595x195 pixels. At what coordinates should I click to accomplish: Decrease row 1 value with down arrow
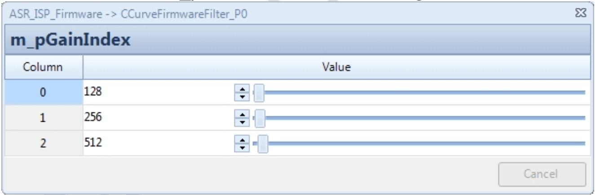tap(242, 122)
